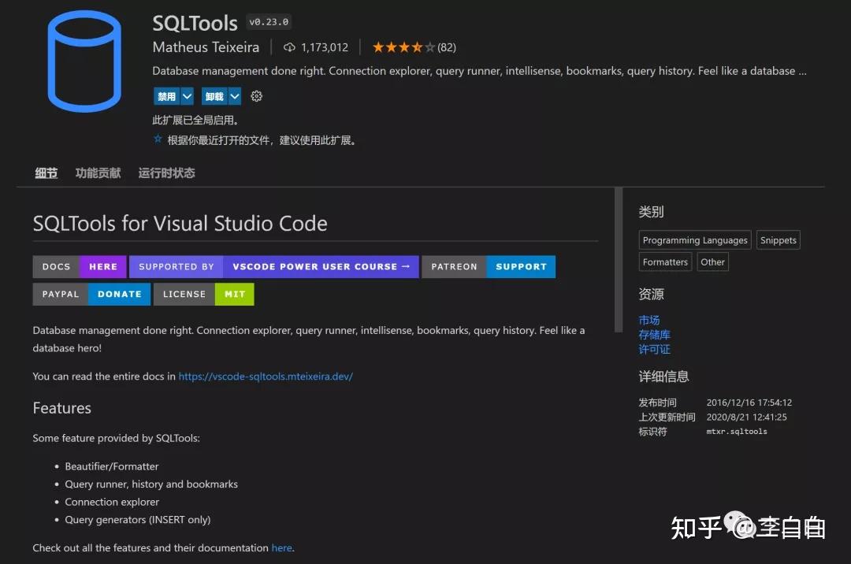The image size is (851, 564).
Task: Switch to the 功能贡献 tab
Action: (x=98, y=173)
